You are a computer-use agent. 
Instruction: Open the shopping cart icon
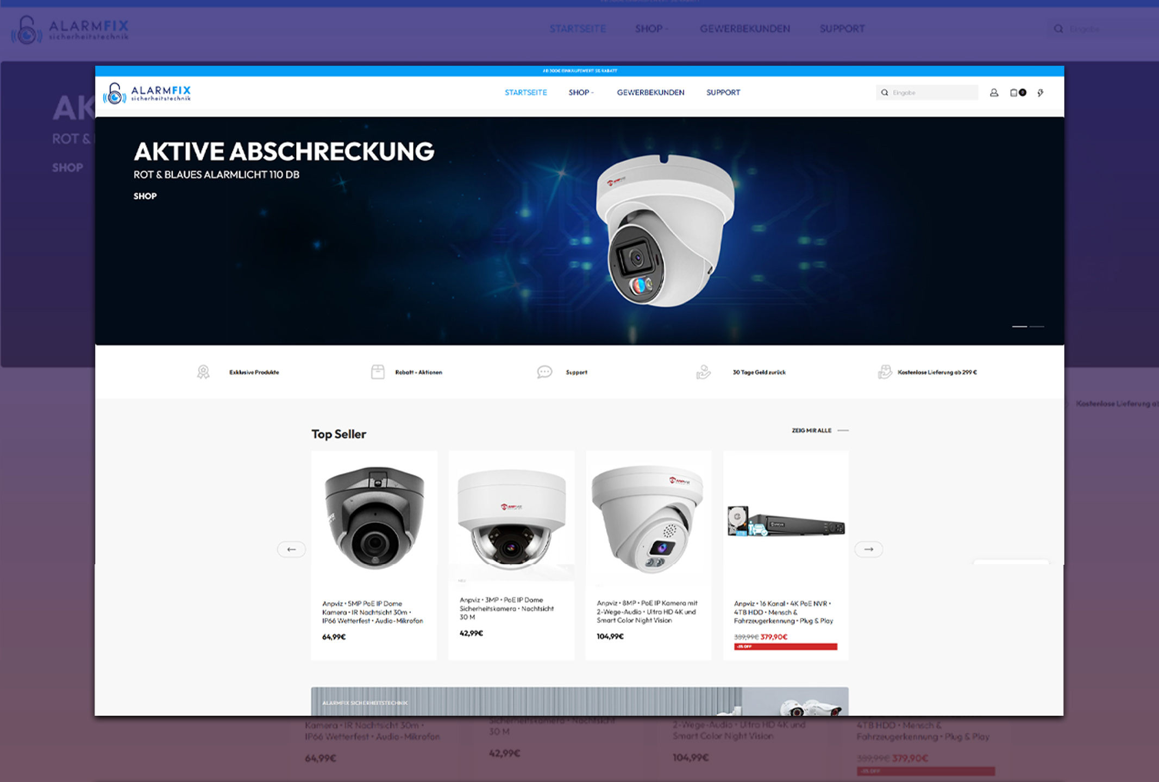[1014, 93]
